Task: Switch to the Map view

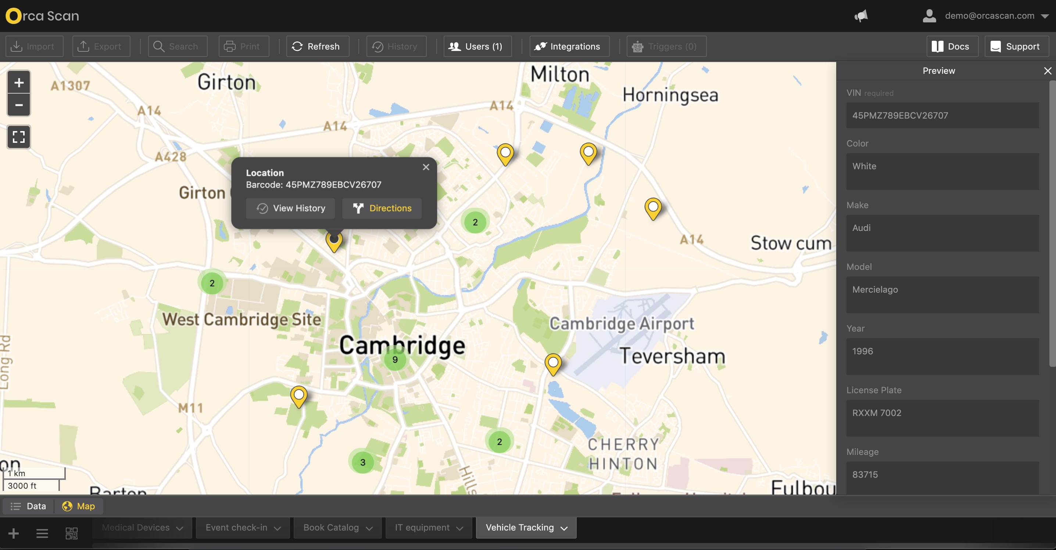Action: pyautogui.click(x=79, y=506)
